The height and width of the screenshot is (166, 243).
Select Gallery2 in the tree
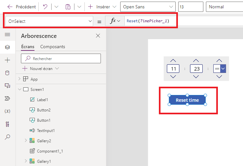(x=44, y=141)
